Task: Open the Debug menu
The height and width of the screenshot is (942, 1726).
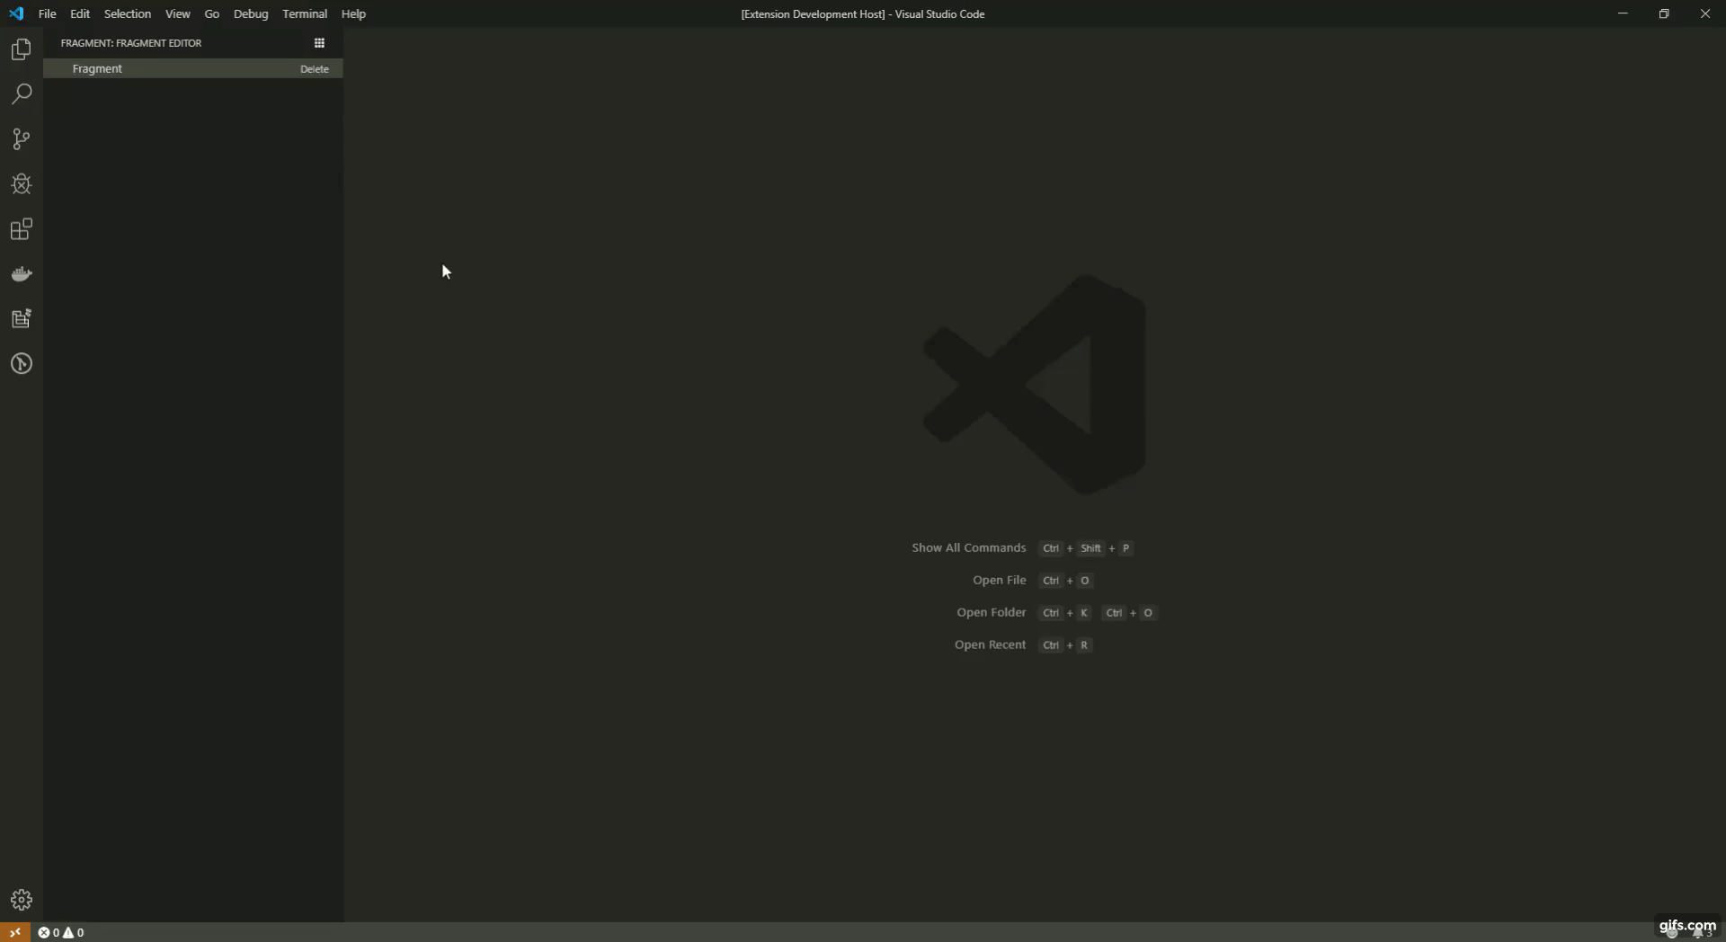Action: (x=251, y=13)
